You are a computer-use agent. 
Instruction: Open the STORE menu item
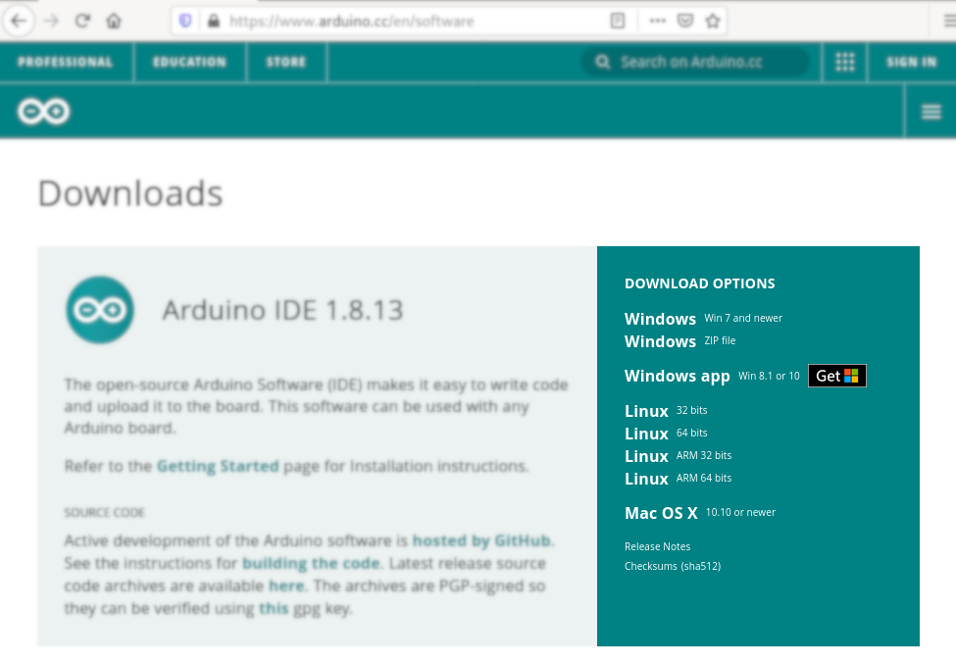[286, 62]
